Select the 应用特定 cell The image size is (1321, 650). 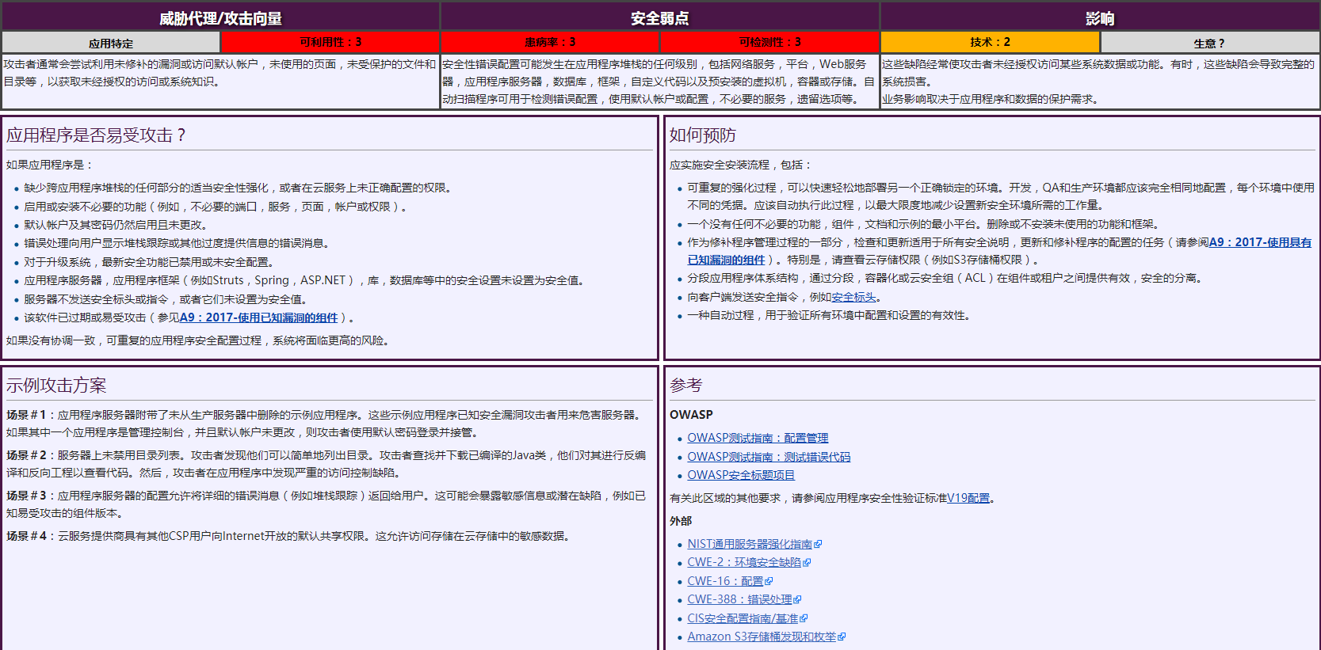click(111, 43)
